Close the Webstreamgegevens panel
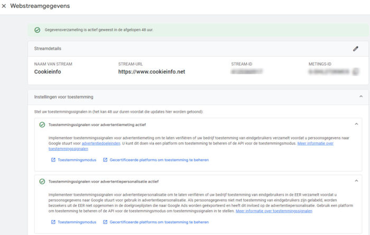370x235 pixels. (4, 6)
